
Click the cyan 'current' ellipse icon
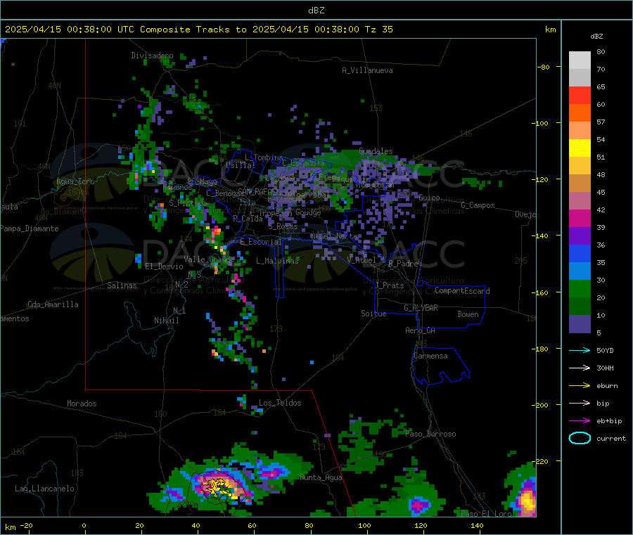point(580,438)
